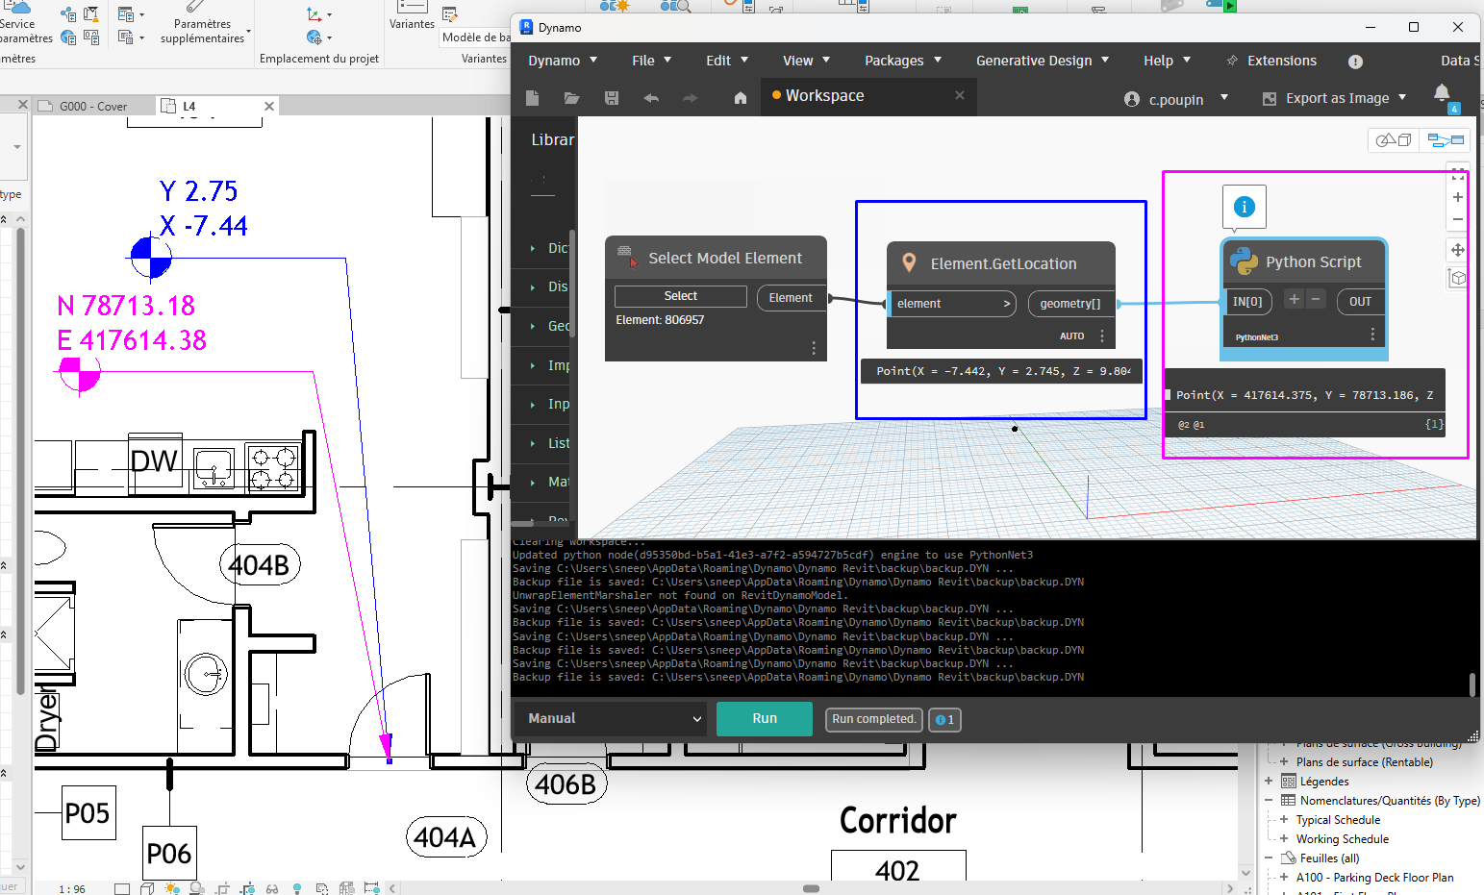Viewport: 1484px width, 895px height.
Task: Toggle the background 3D geometry preview
Action: pyautogui.click(x=1393, y=139)
